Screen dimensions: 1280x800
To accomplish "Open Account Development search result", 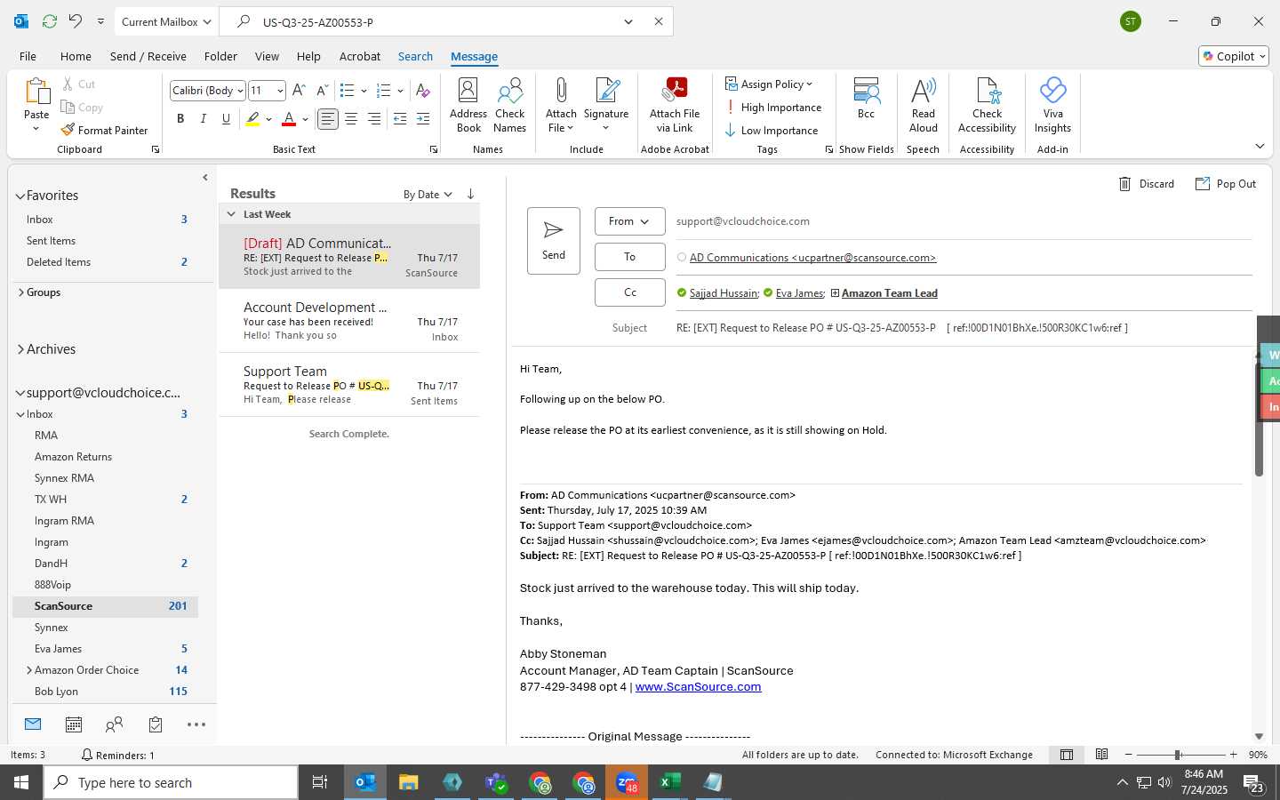I will [x=349, y=321].
